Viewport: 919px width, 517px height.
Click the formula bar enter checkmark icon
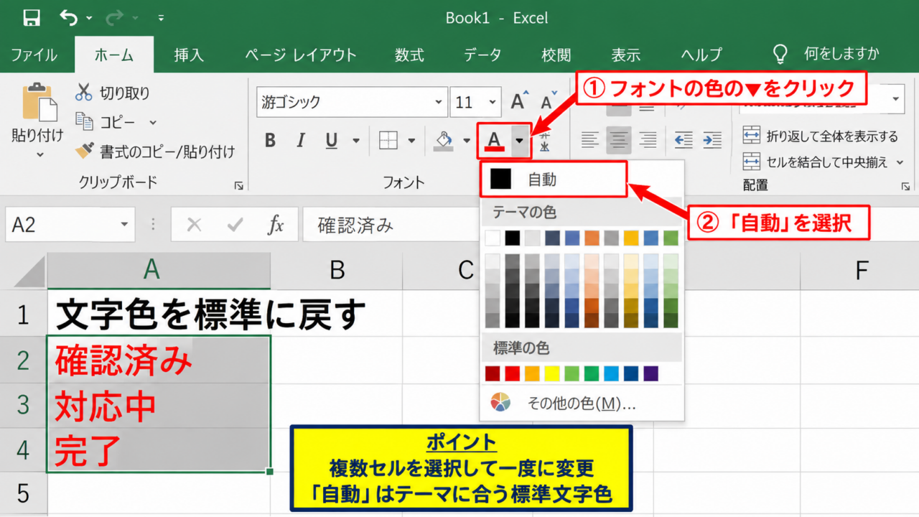click(x=235, y=225)
